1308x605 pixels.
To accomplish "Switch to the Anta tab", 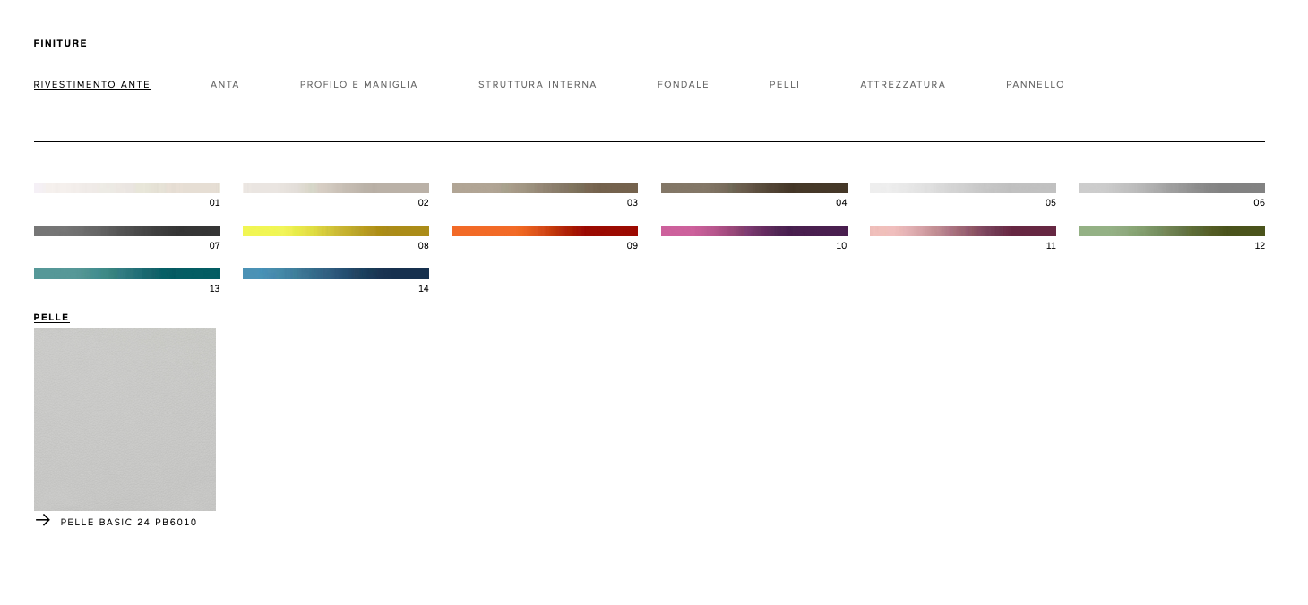I will point(225,85).
